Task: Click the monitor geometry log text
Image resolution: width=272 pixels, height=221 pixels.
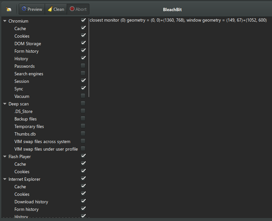Action: tap(178, 20)
